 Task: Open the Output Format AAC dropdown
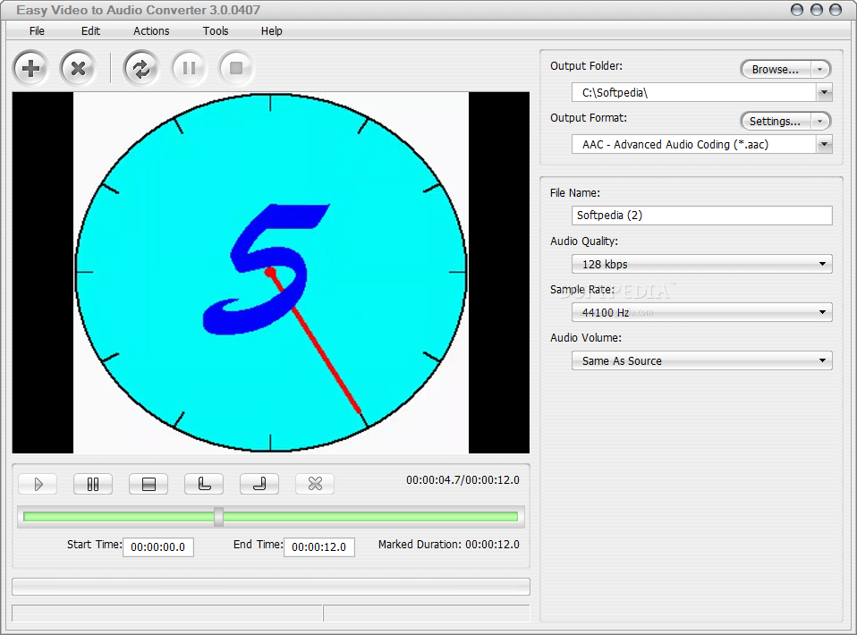824,144
